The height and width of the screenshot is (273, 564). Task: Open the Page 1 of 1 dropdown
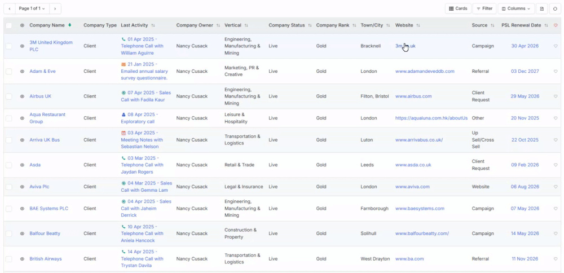[32, 8]
